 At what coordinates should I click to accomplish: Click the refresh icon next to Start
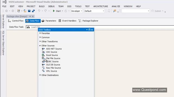(x=66, y=11)
